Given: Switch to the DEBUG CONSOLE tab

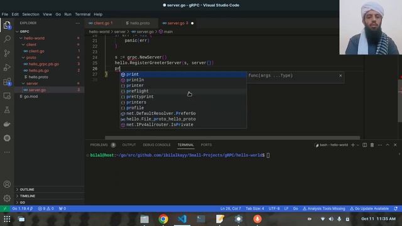Looking at the screenshot, I should click(156, 145).
